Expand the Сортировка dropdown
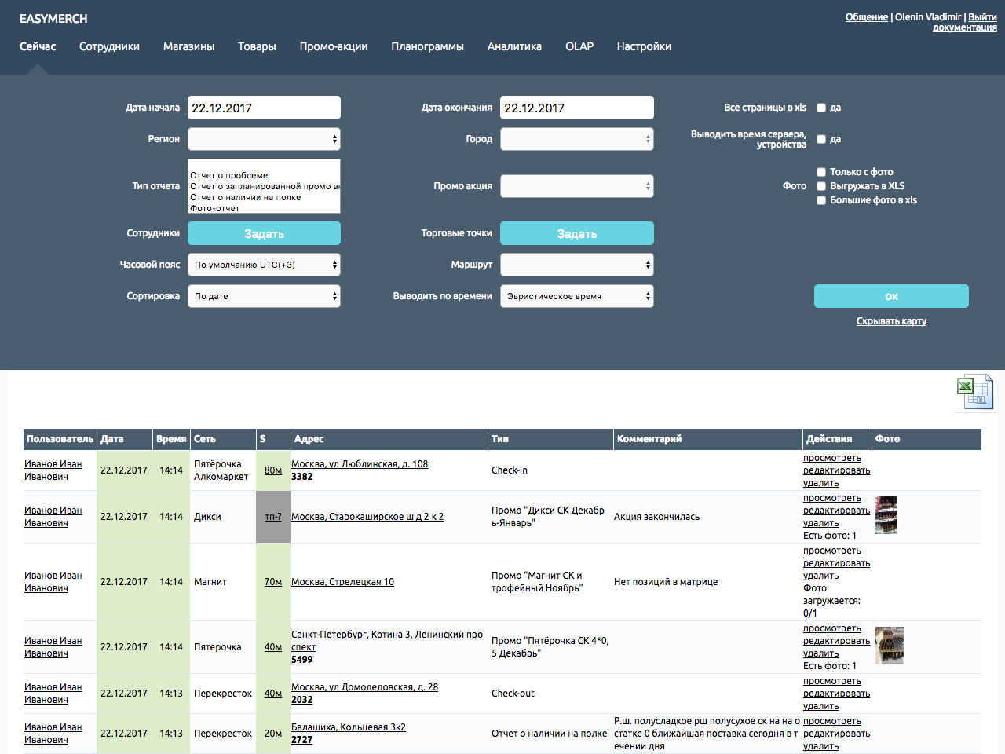This screenshot has width=1005, height=754. [264, 296]
